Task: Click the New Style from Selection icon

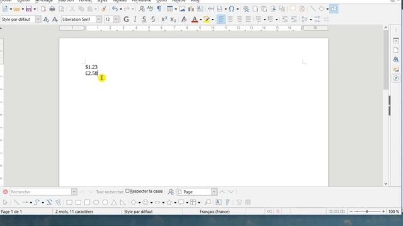Action: [55, 19]
